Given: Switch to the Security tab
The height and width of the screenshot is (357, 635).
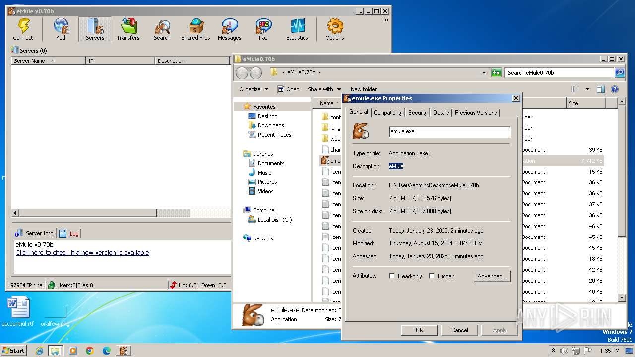Looking at the screenshot, I should (x=418, y=113).
